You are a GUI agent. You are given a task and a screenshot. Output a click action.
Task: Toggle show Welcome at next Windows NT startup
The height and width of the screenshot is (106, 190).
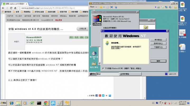click(103, 68)
